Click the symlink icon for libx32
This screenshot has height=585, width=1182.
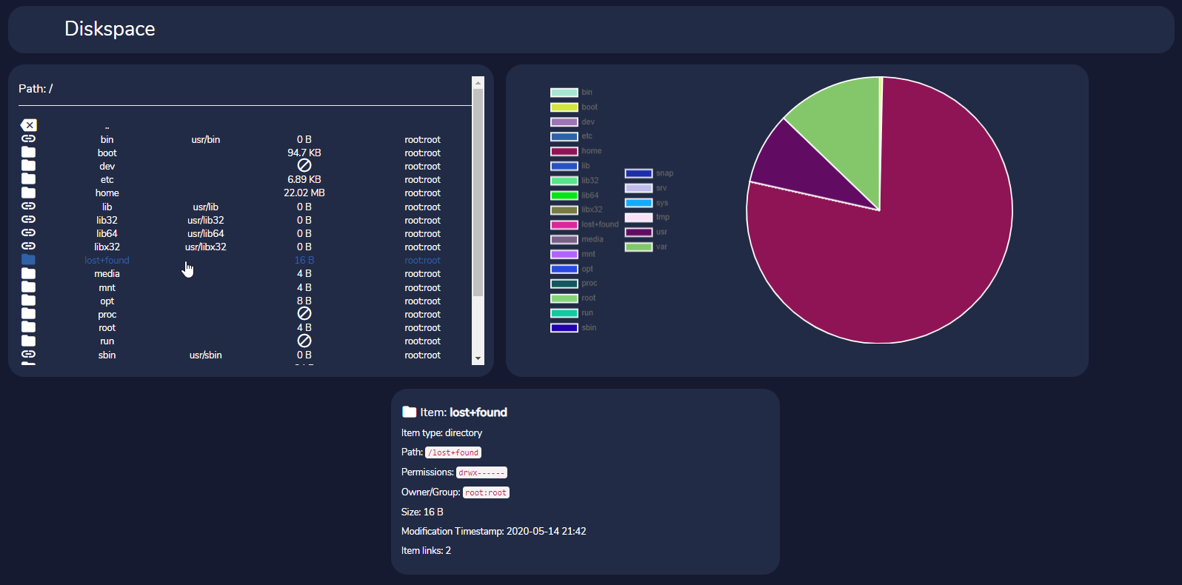click(28, 246)
